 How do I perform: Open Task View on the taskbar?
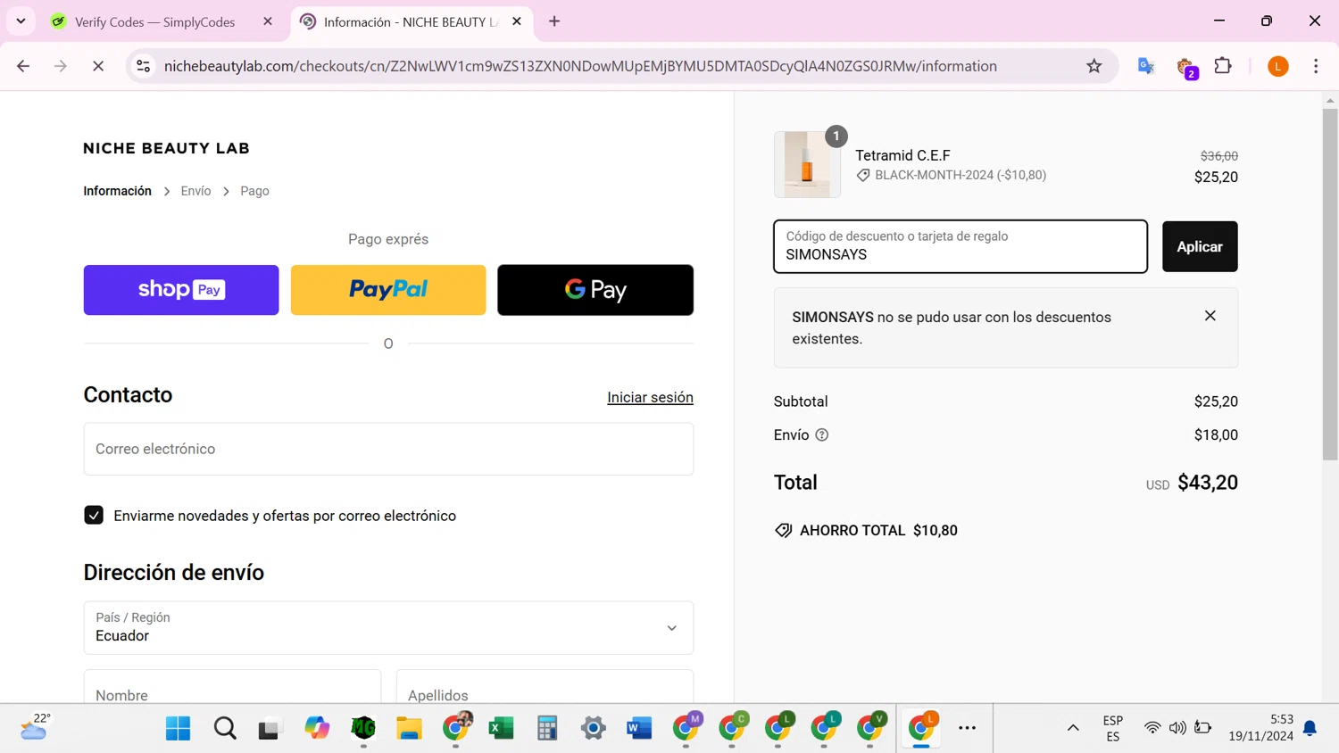point(269,729)
